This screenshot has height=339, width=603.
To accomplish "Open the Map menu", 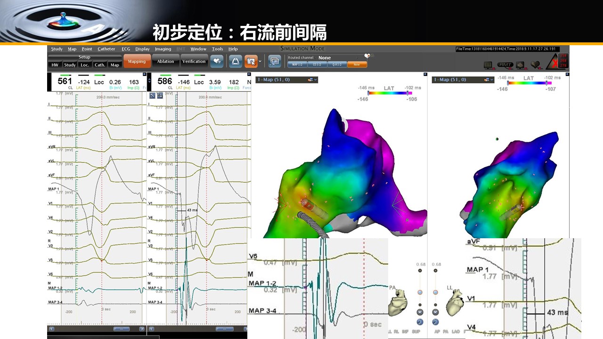I will (x=72, y=49).
